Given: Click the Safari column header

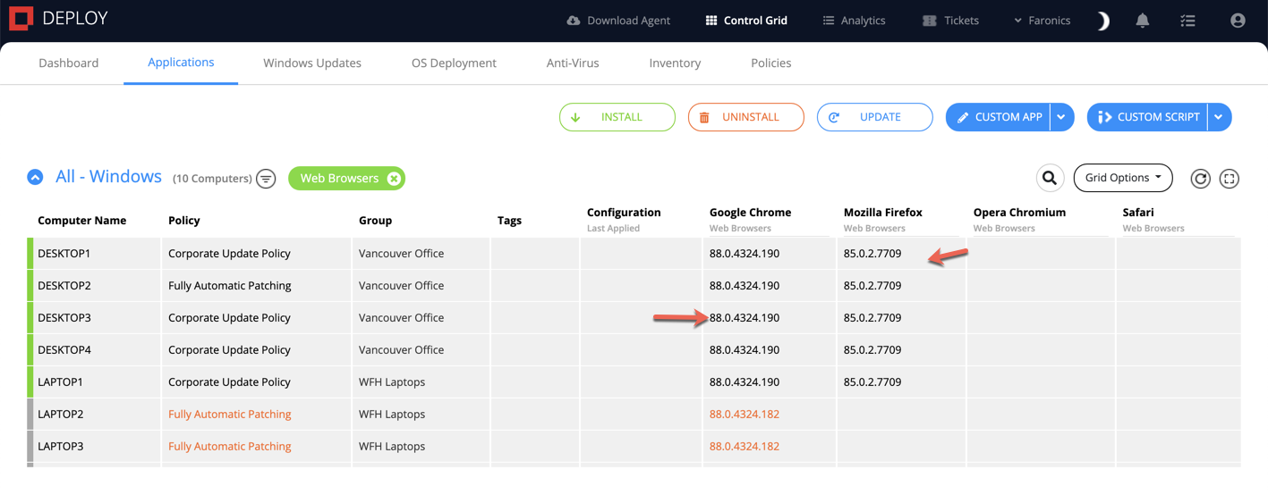Looking at the screenshot, I should pyautogui.click(x=1138, y=213).
